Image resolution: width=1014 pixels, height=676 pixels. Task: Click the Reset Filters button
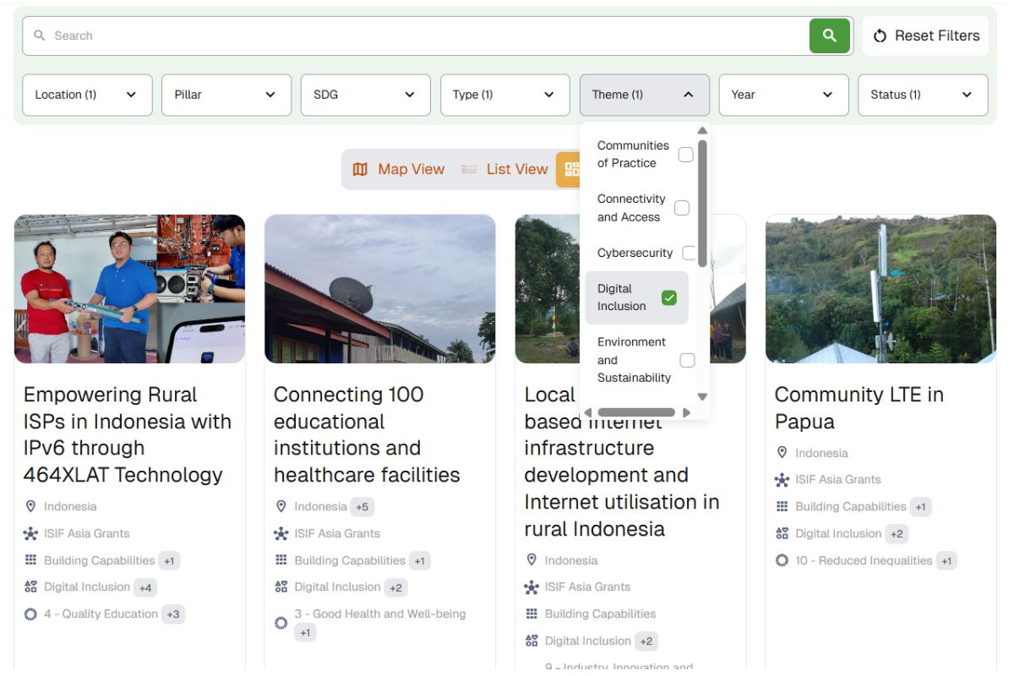925,35
